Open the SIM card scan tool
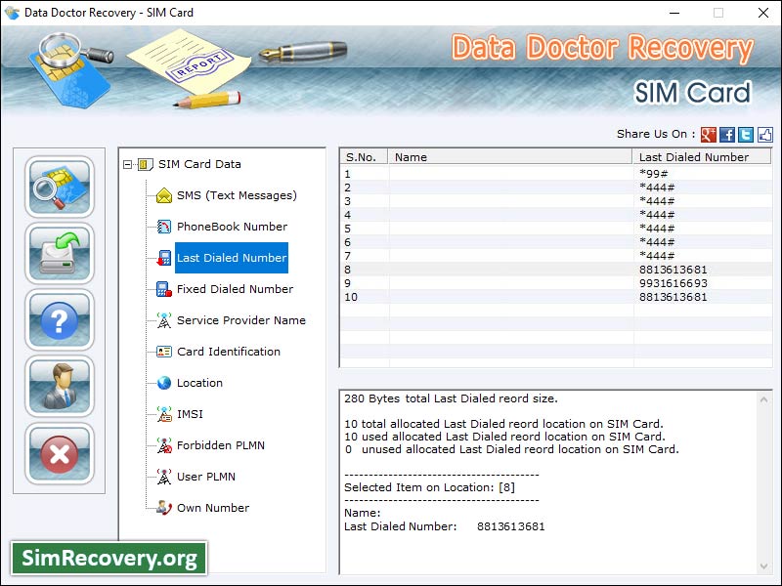 click(59, 188)
